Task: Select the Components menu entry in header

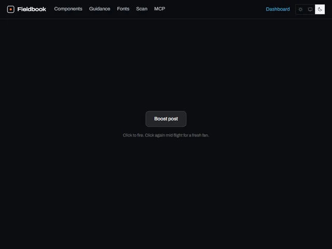Action: tap(68, 9)
